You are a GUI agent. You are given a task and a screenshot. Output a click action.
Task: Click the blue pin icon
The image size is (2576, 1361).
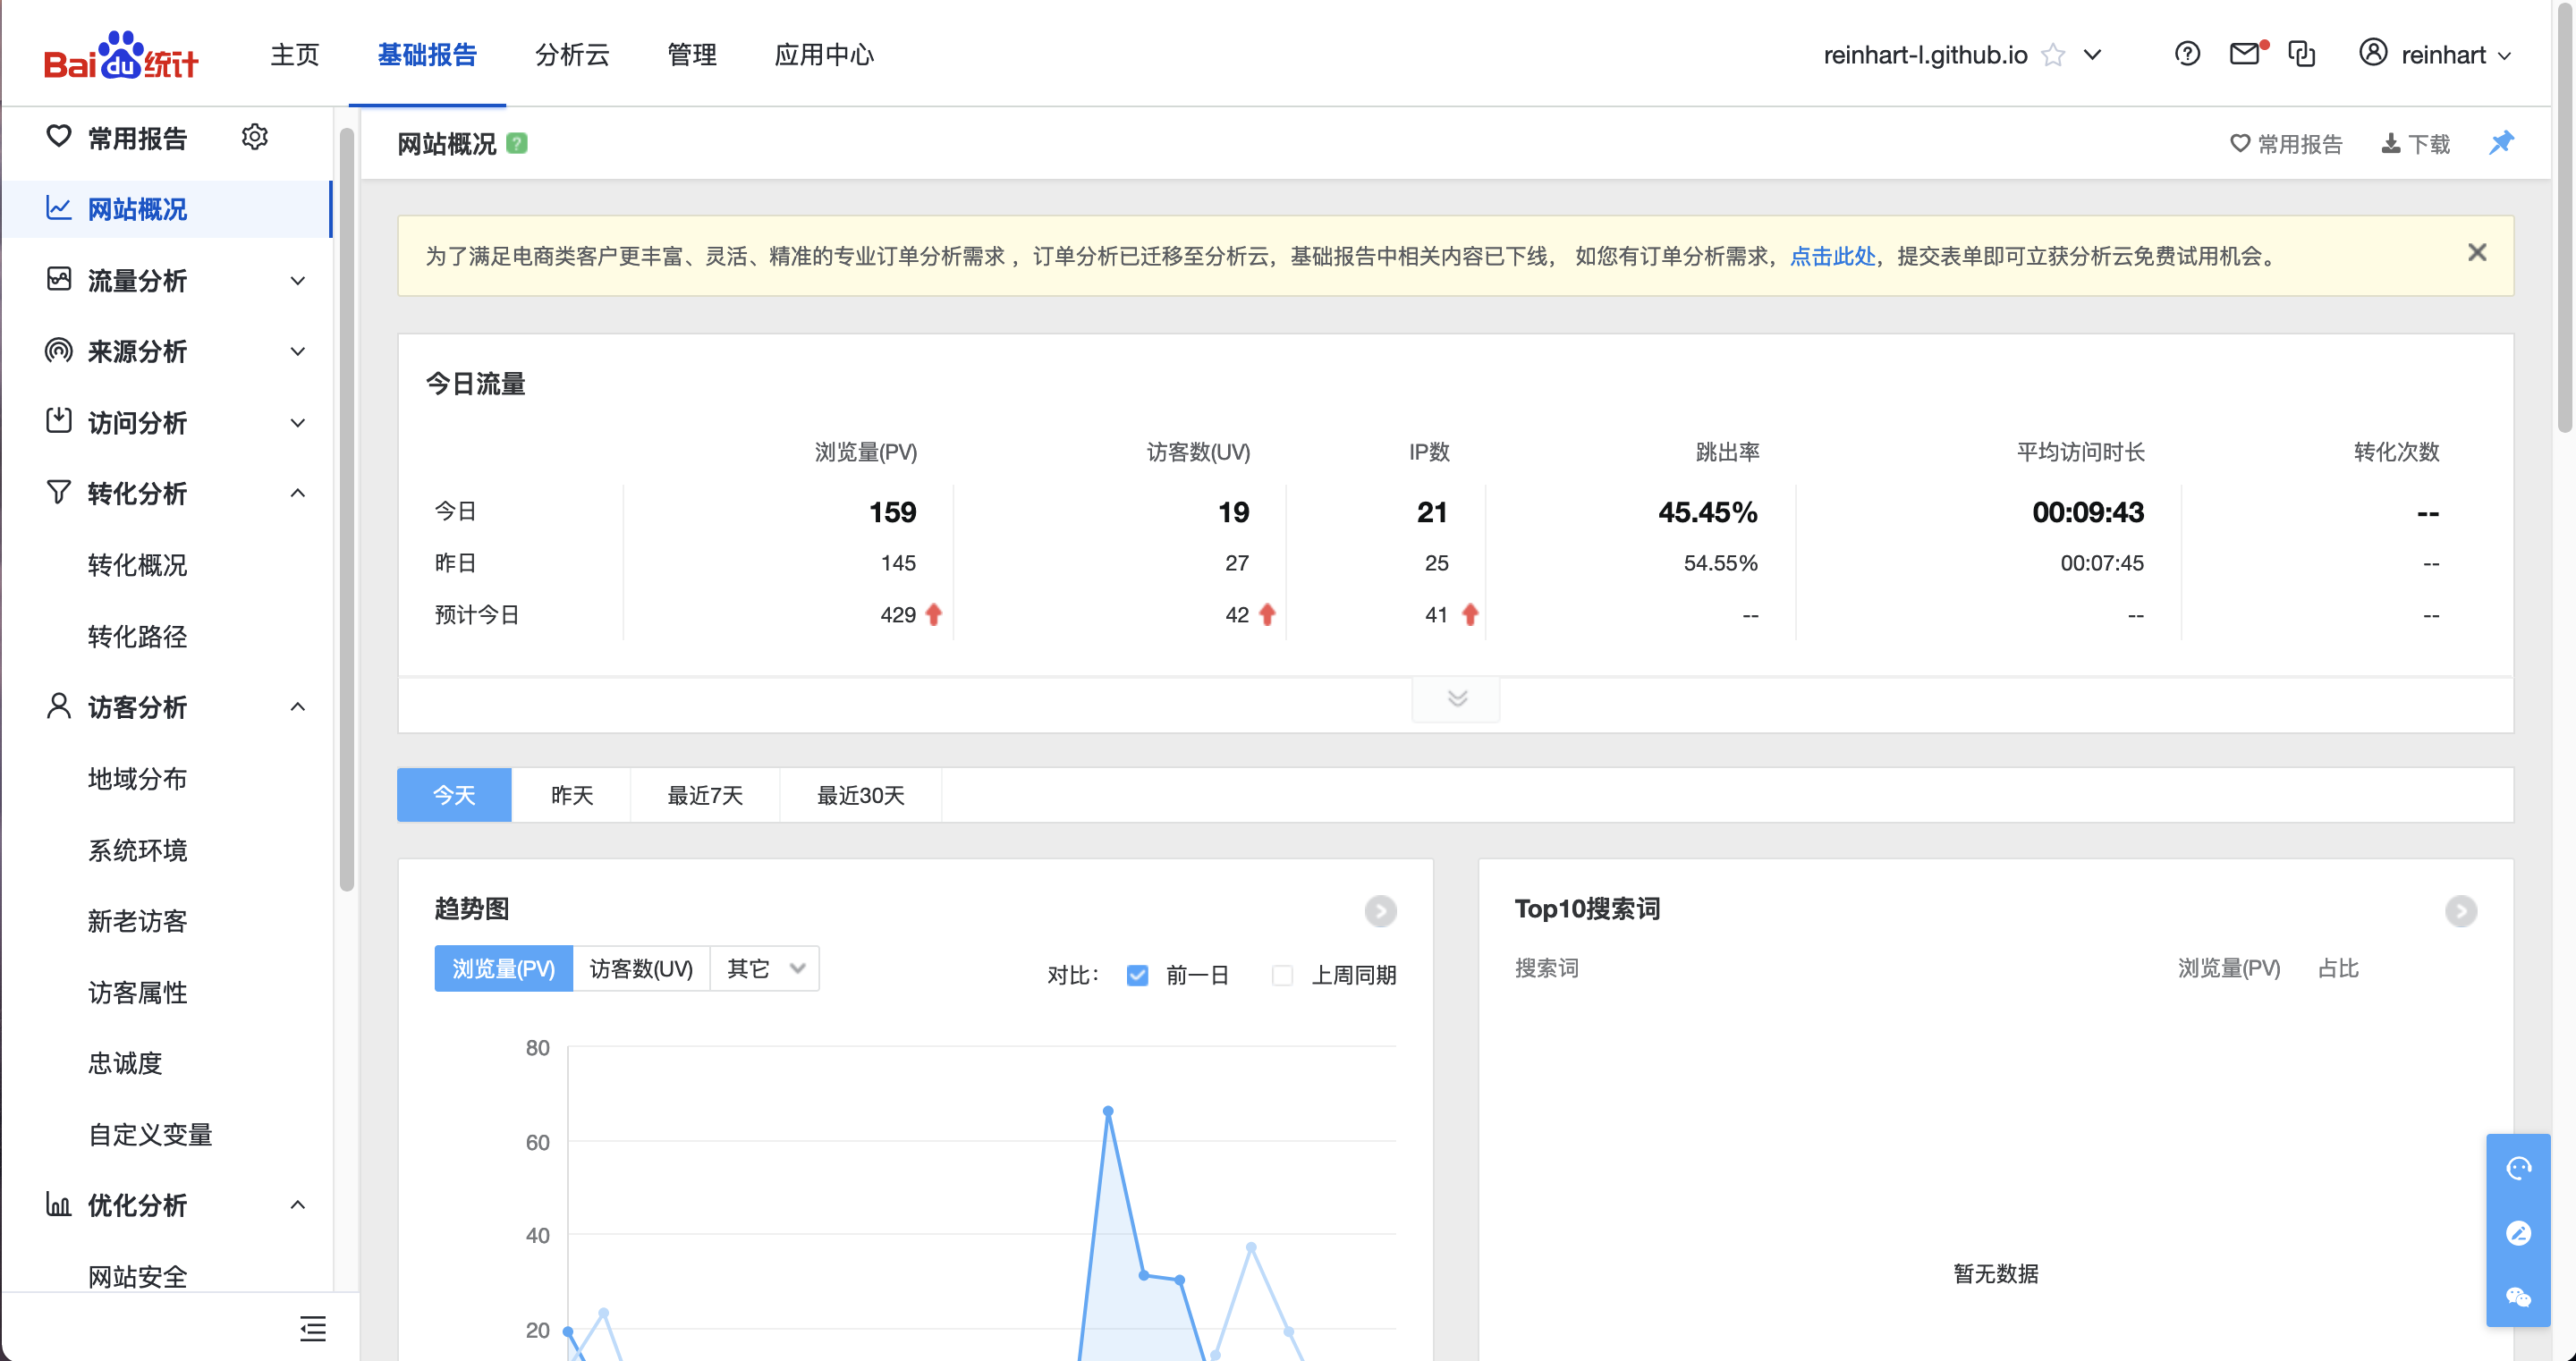[x=2500, y=143]
